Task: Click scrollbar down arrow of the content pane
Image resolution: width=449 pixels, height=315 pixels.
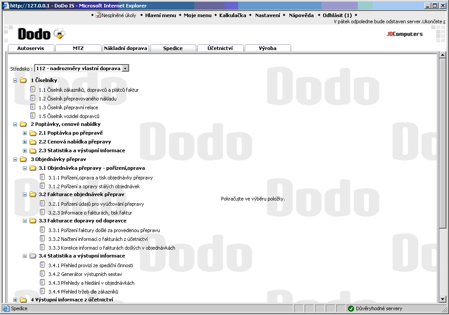Action: [x=442, y=299]
